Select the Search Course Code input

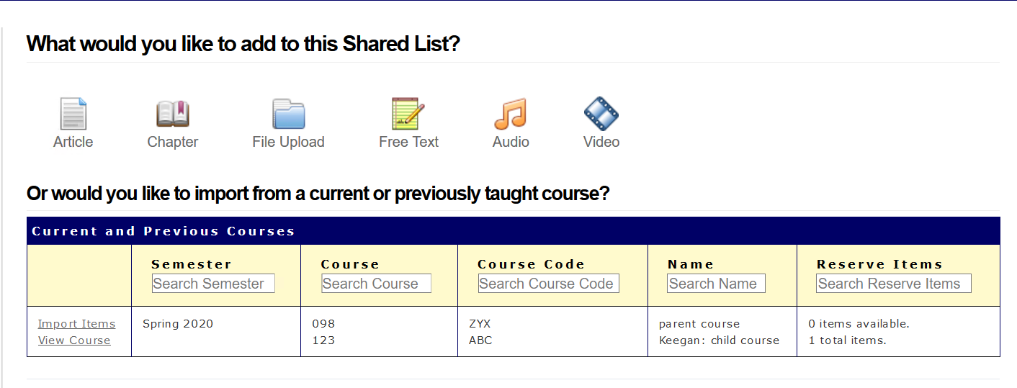tap(548, 284)
